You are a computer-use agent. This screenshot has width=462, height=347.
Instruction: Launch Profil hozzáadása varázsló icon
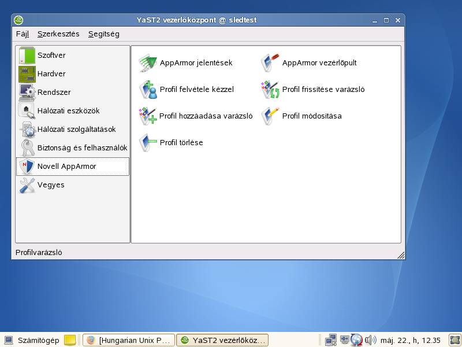[148, 116]
